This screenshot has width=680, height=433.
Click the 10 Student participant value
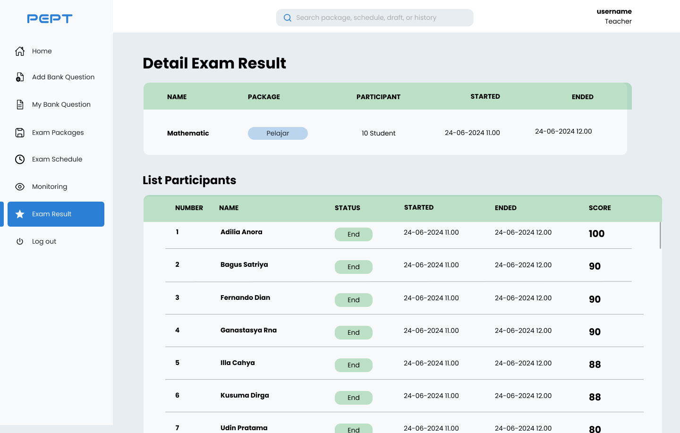coord(379,133)
